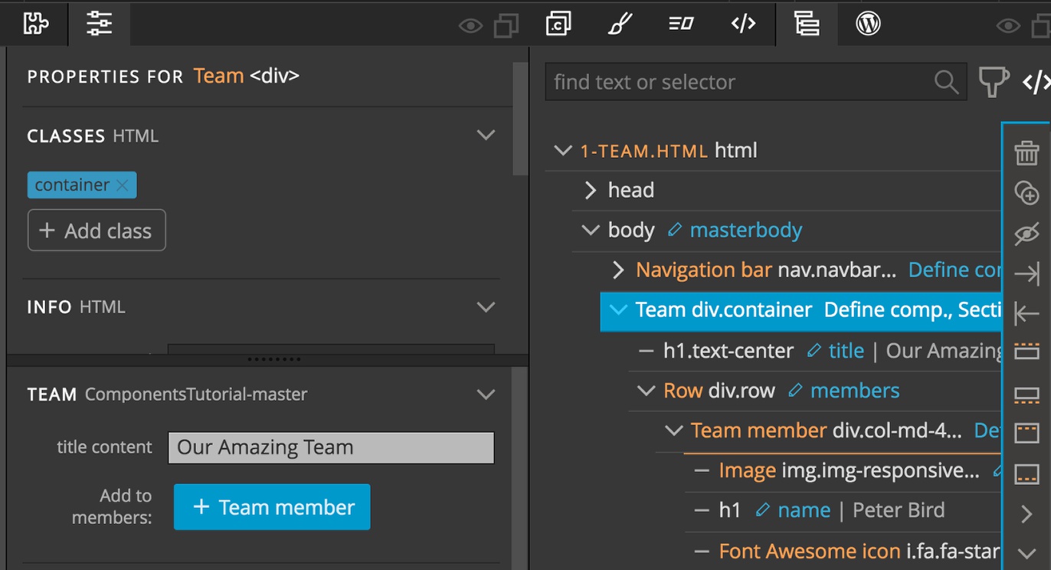Click the right arrow to bar icon

coord(1026,274)
